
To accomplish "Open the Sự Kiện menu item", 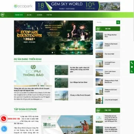I will 39,15.
